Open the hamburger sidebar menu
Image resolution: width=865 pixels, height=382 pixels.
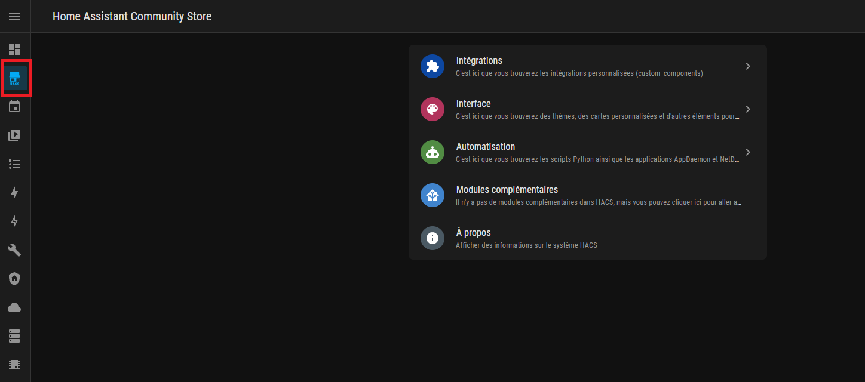14,16
